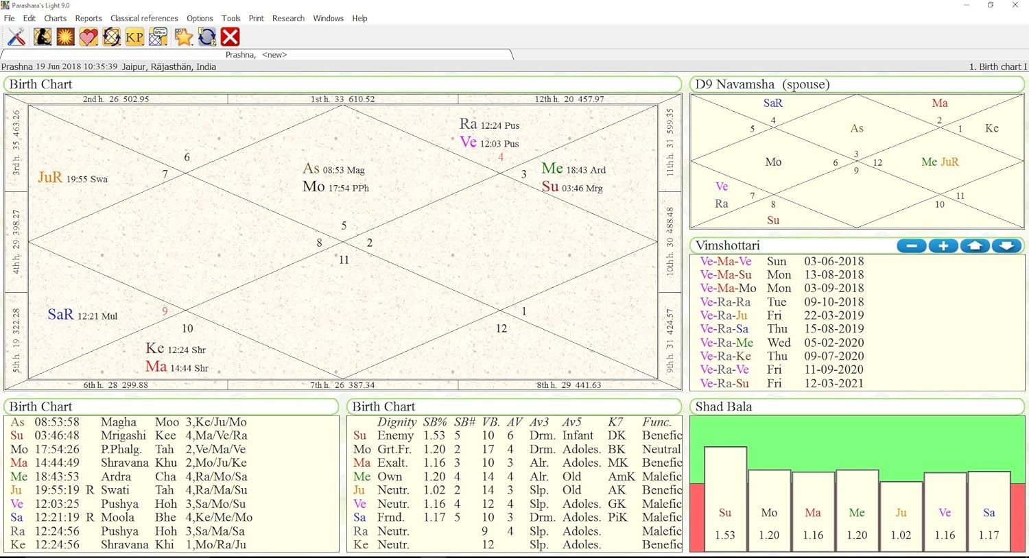Open the Tools icon with screwdriver and wrench
Image resolution: width=1029 pixels, height=558 pixels.
(x=16, y=37)
